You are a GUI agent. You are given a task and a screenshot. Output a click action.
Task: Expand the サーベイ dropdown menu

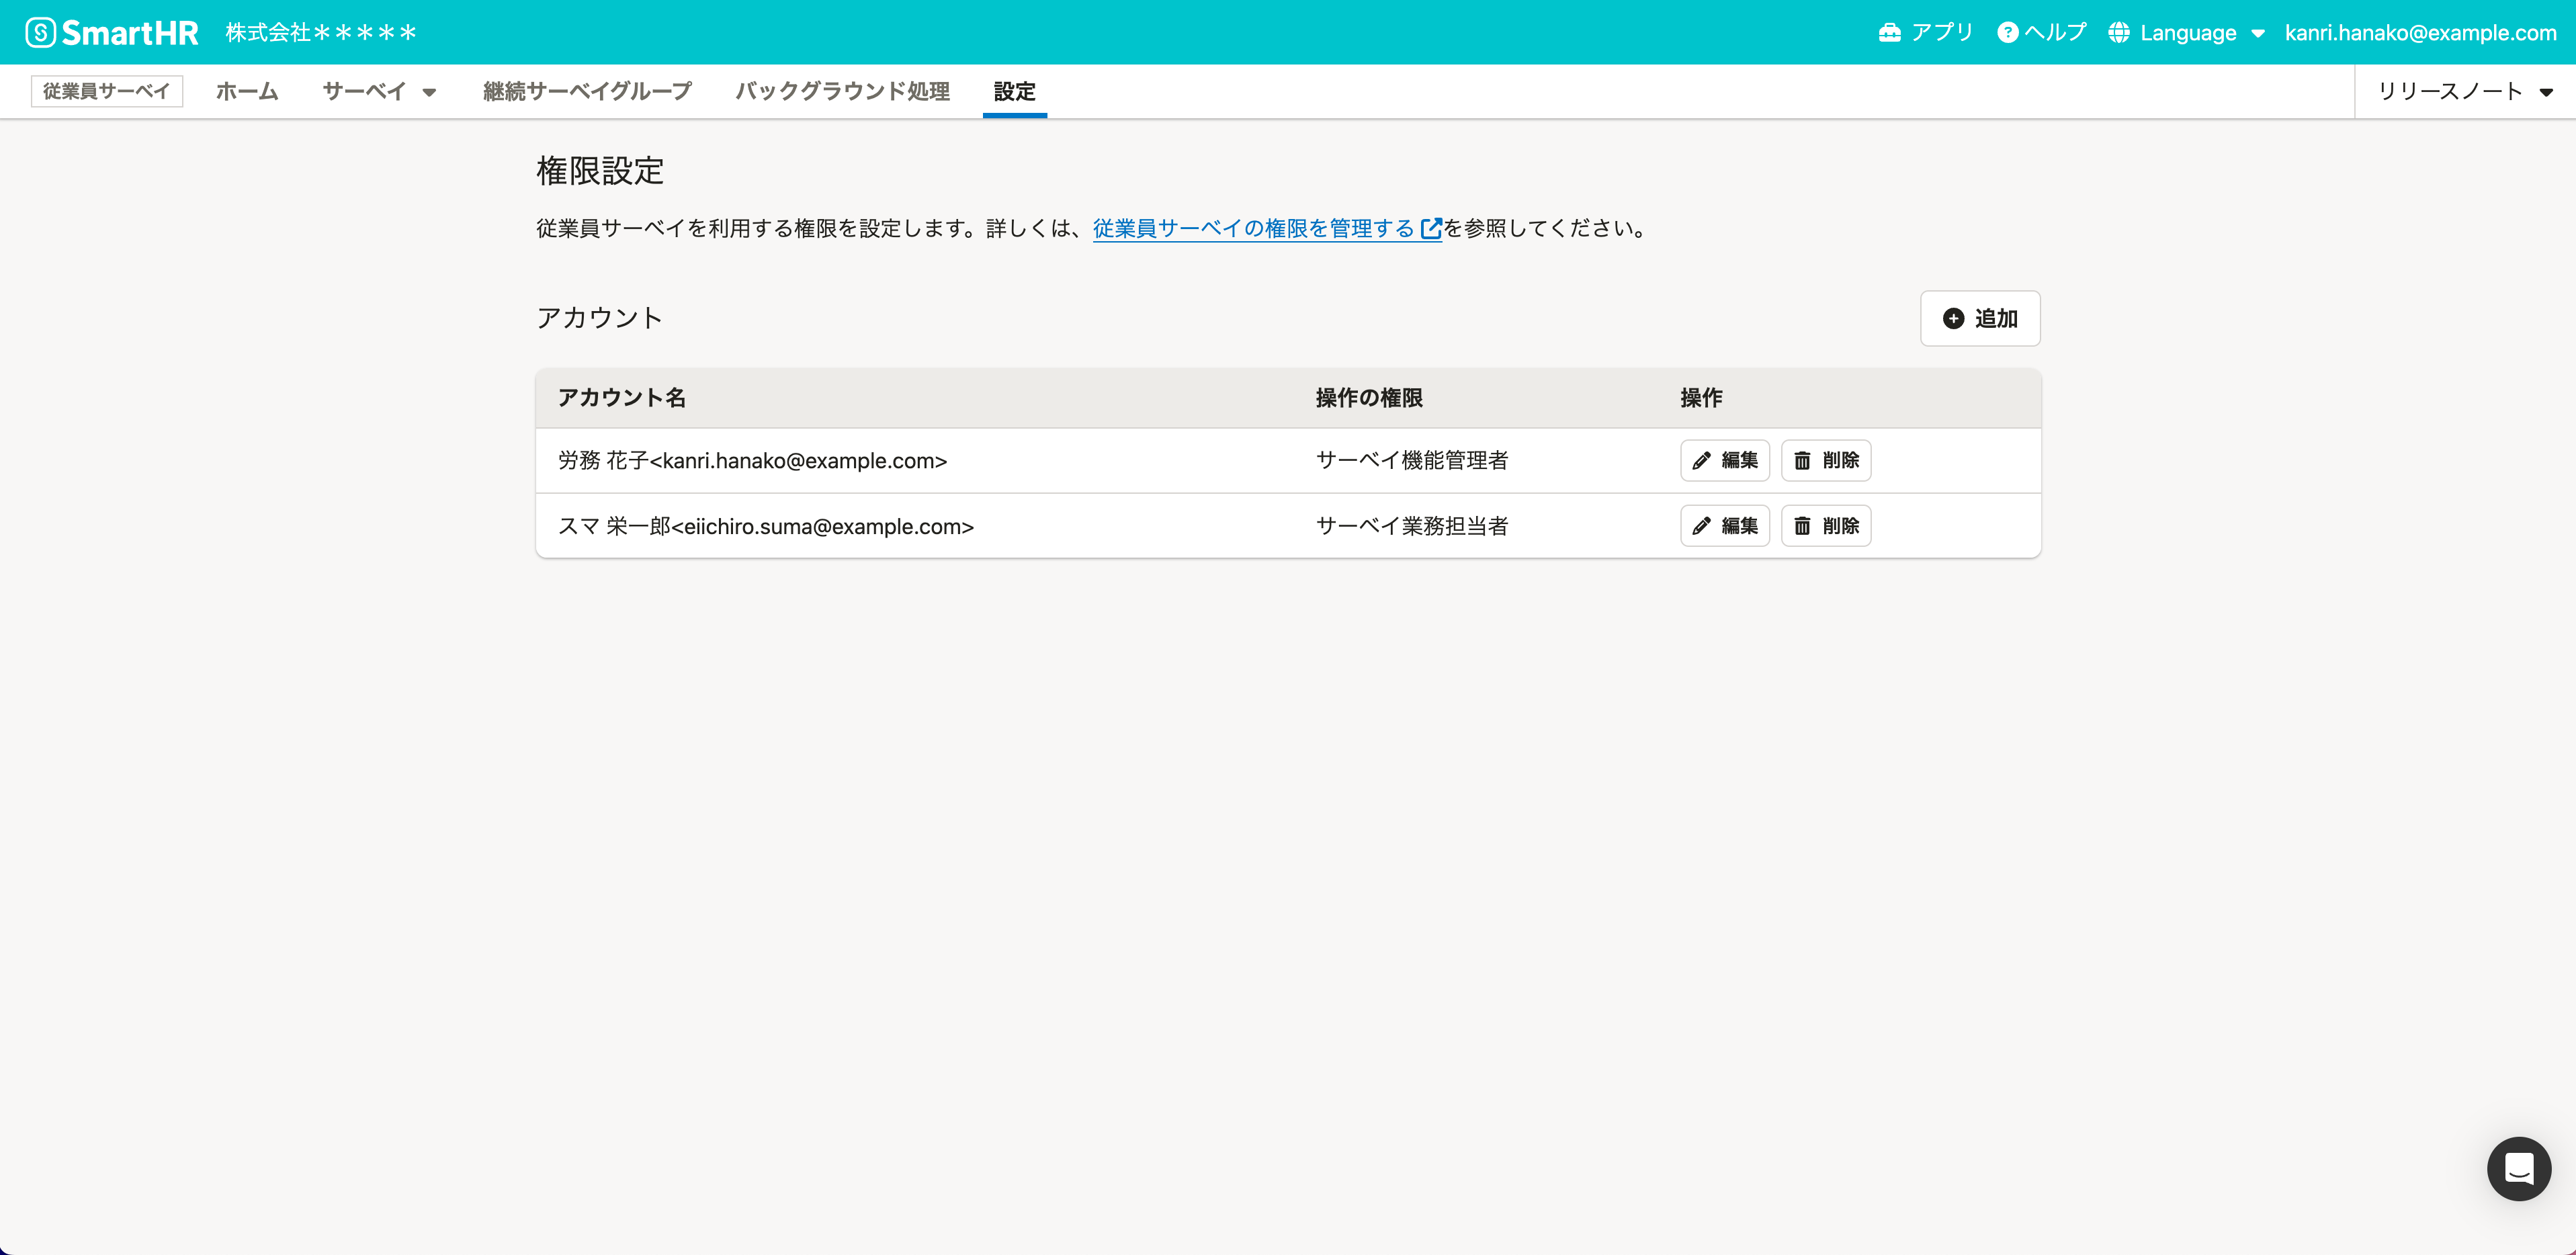[x=379, y=91]
